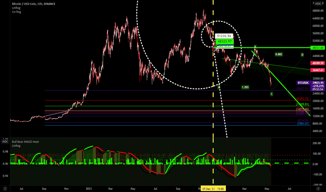Select LinReg legend in the MACD pane

[16, 146]
